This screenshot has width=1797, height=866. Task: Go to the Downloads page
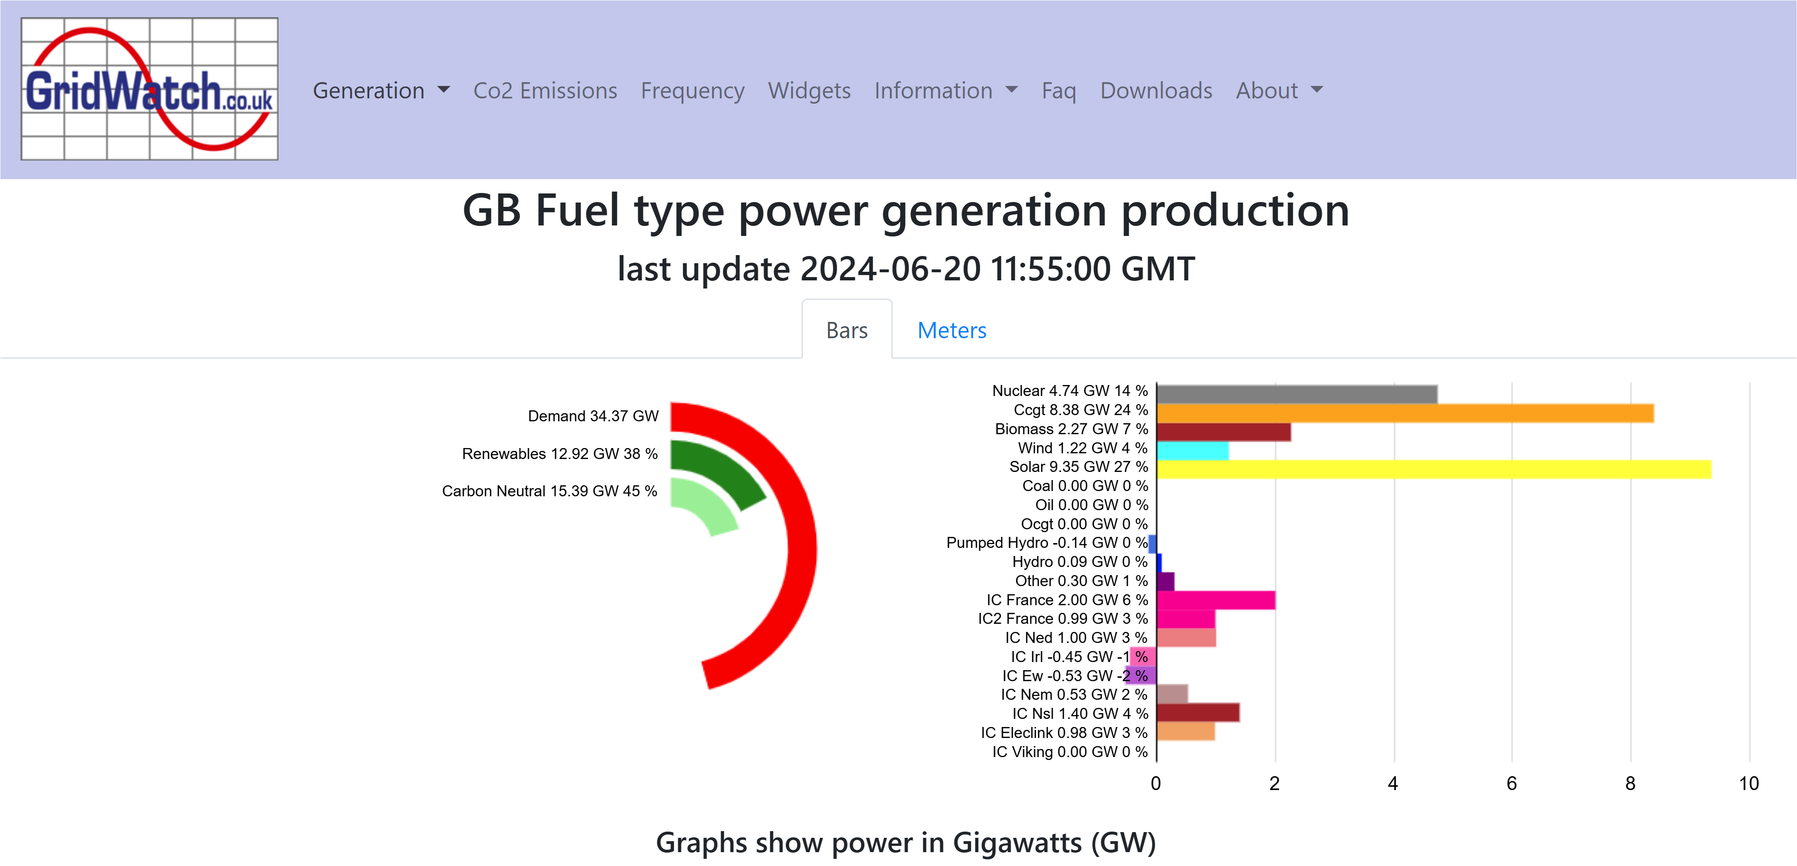1156,91
